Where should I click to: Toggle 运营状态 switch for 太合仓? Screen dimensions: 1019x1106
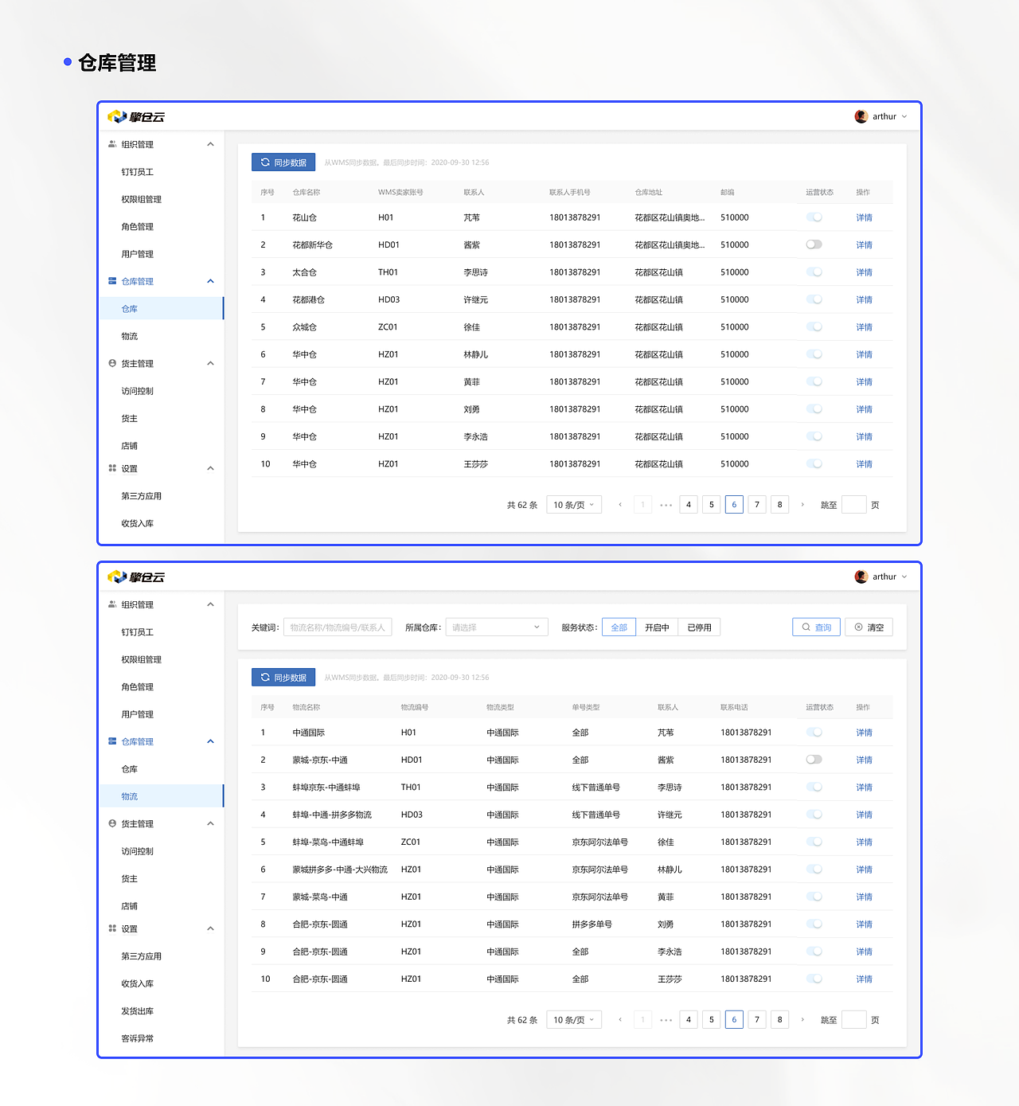point(814,272)
